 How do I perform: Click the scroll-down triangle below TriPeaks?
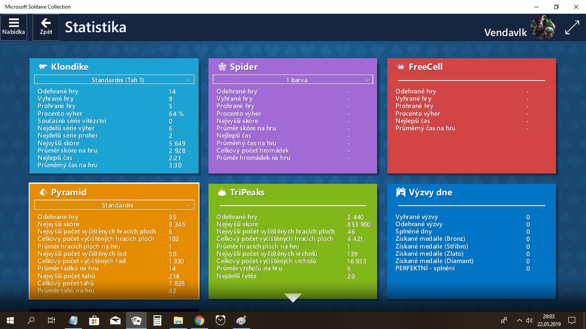pos(293,298)
